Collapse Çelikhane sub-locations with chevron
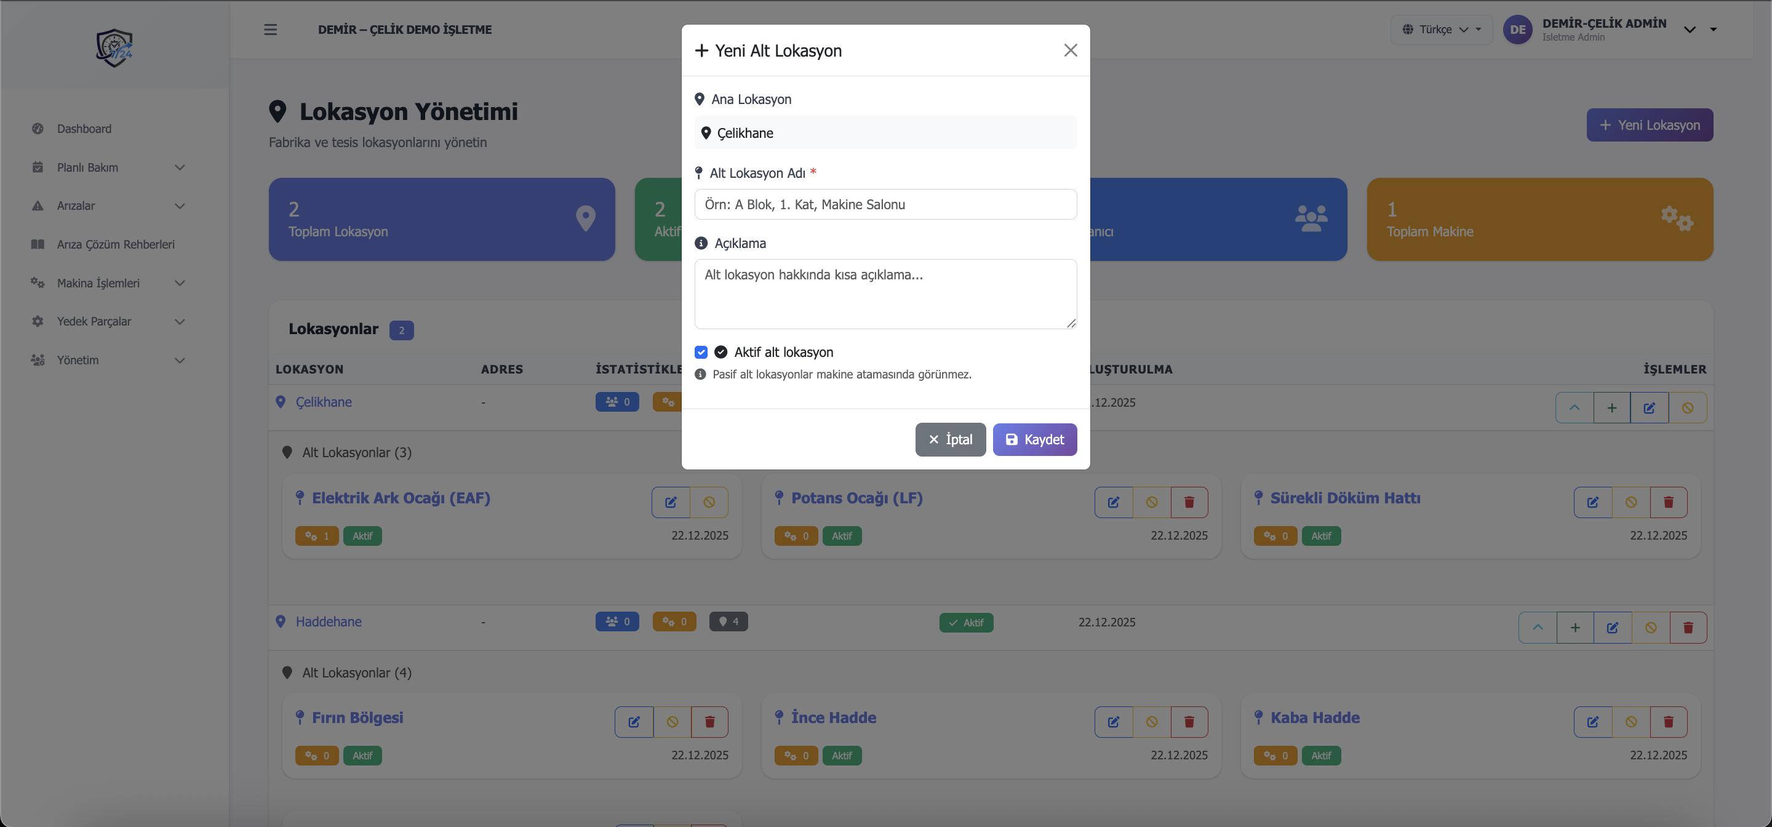1772x827 pixels. (x=1574, y=408)
